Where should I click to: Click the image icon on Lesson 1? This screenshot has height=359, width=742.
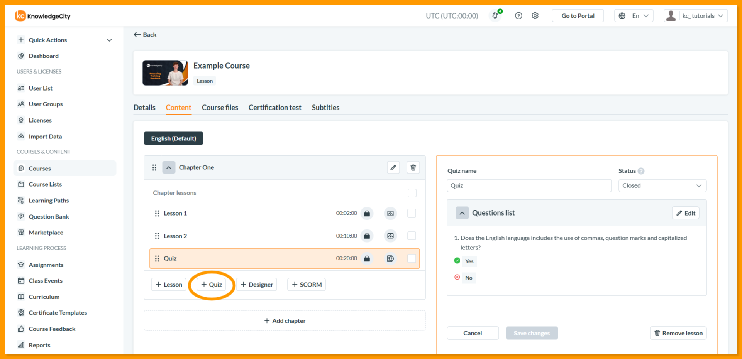(x=390, y=213)
